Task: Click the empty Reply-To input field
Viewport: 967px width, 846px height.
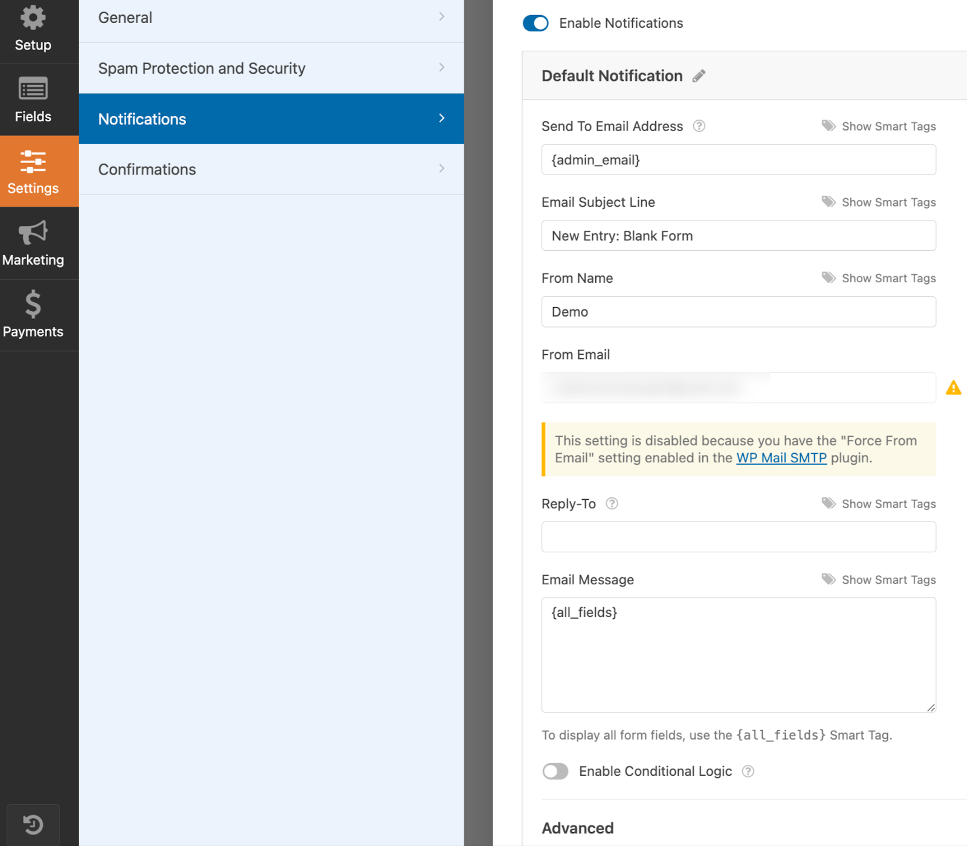Action: [x=739, y=537]
